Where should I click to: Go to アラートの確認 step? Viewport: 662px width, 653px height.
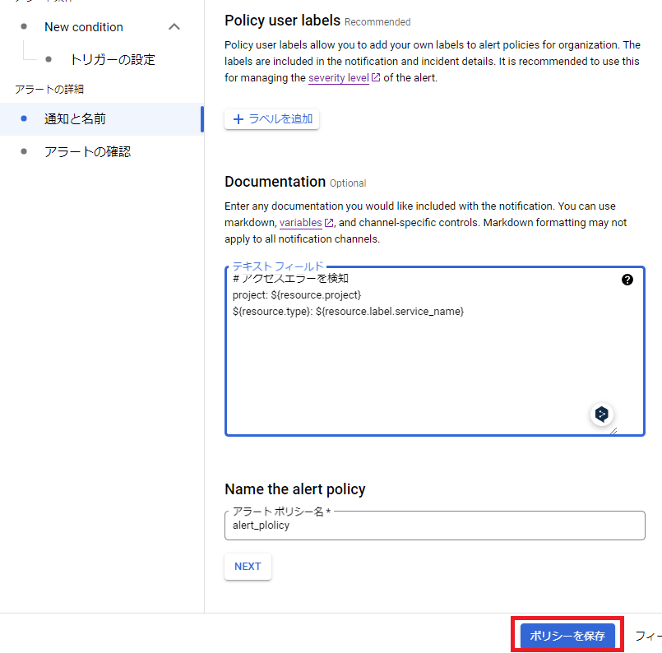87,151
